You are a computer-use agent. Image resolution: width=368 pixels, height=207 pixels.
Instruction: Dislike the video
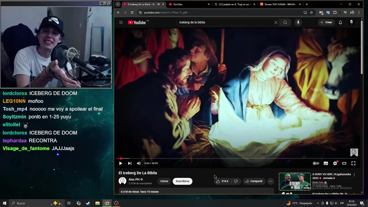click(236, 181)
